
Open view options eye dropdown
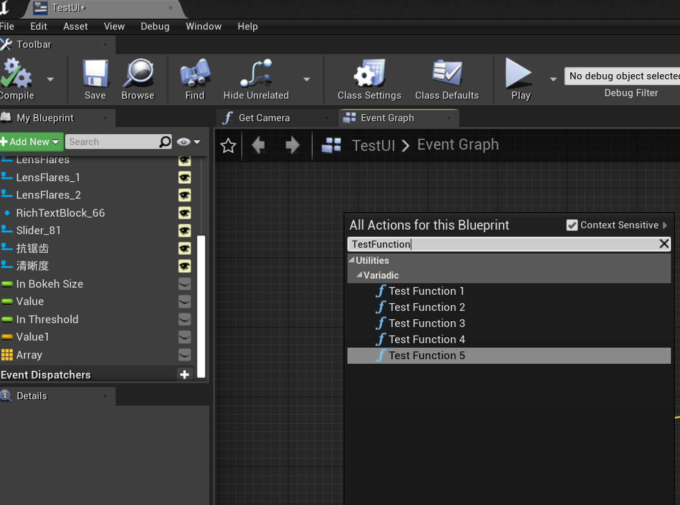pos(189,142)
